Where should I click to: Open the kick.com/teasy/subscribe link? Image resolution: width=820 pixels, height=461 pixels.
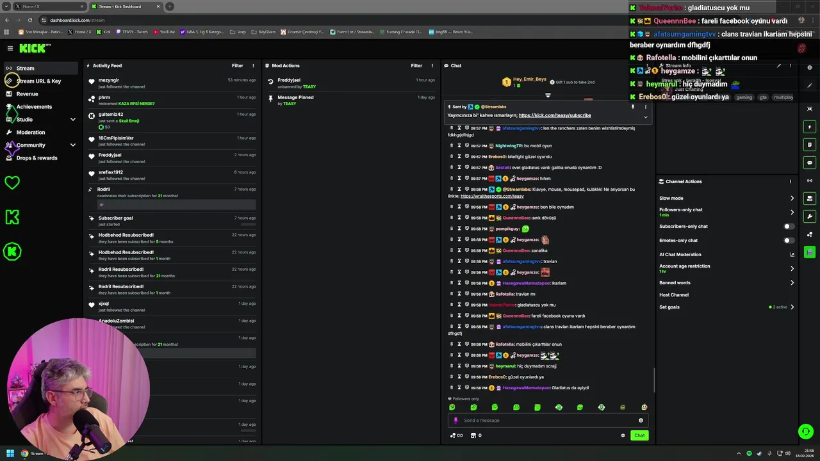[555, 115]
